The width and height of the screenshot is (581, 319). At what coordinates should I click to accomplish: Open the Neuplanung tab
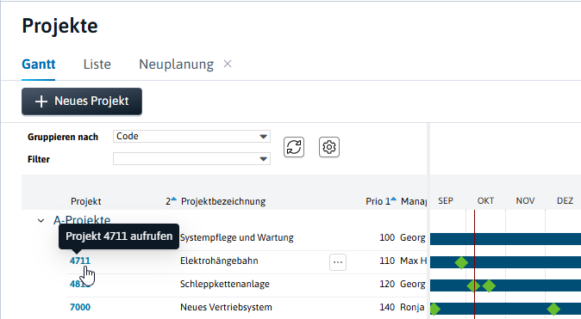(x=177, y=64)
